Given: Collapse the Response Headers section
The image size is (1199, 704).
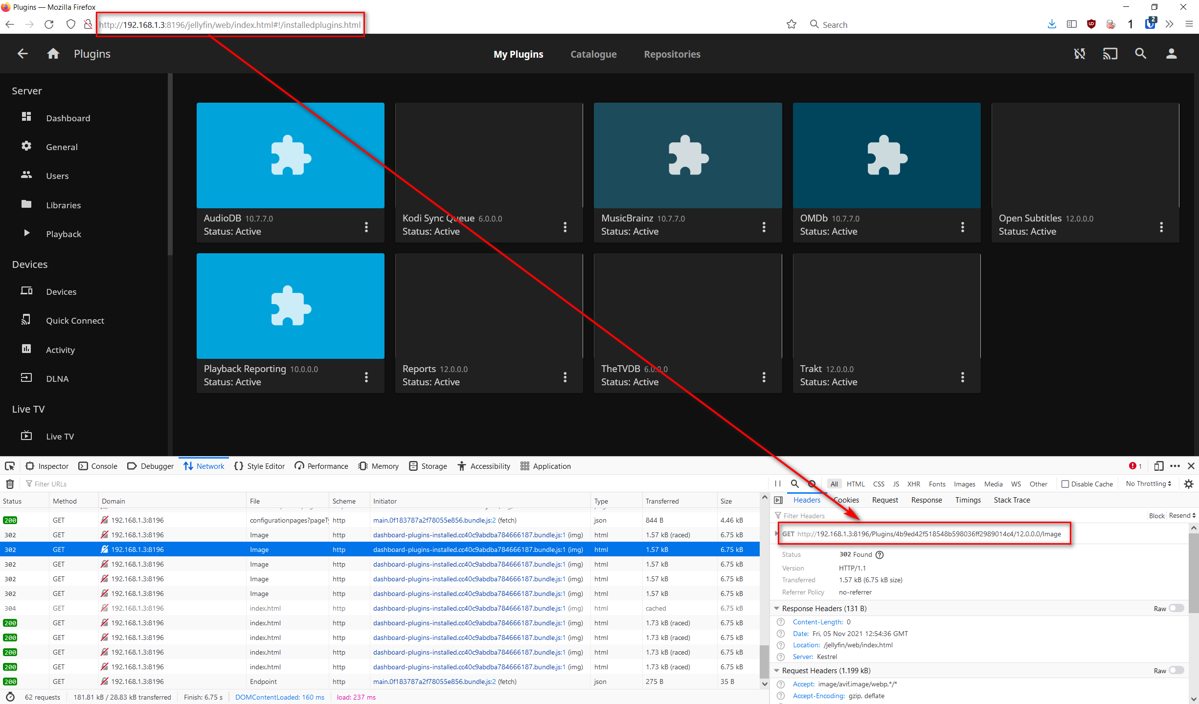Looking at the screenshot, I should tap(777, 608).
